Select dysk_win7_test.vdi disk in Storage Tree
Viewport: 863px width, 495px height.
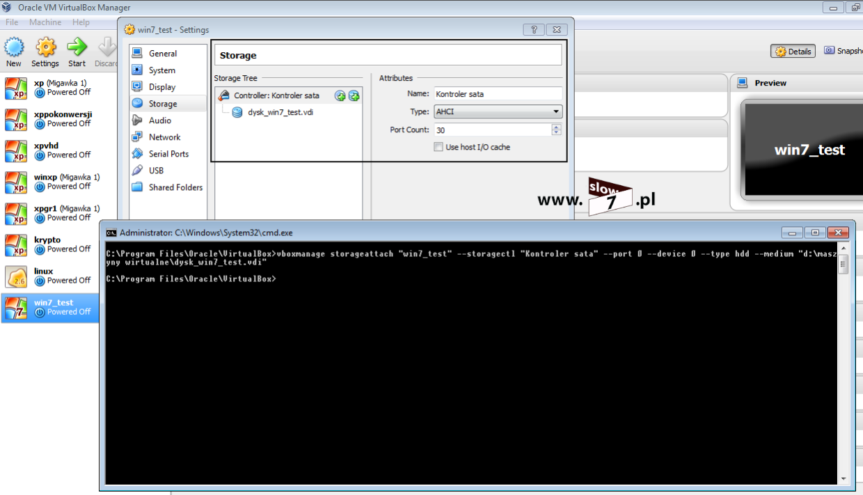click(x=280, y=112)
